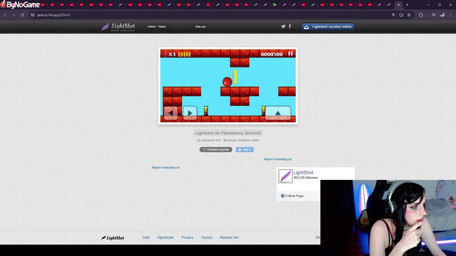The image size is (456, 256).
Task: Click the address bar showing prnt.sc URL
Action: tap(210, 15)
